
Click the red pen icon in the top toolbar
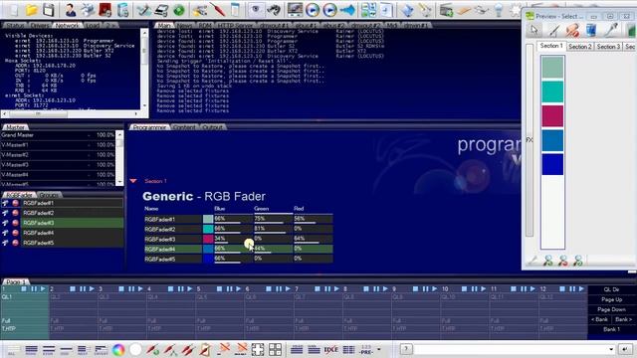(218, 10)
